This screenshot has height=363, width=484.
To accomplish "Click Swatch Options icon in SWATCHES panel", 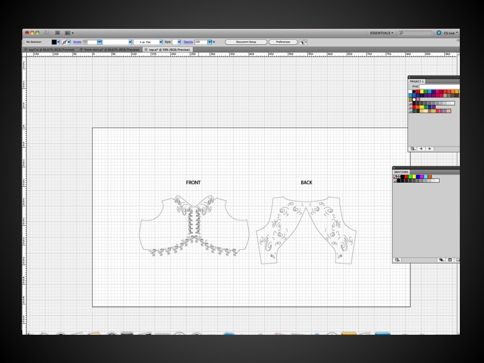I will [x=450, y=260].
